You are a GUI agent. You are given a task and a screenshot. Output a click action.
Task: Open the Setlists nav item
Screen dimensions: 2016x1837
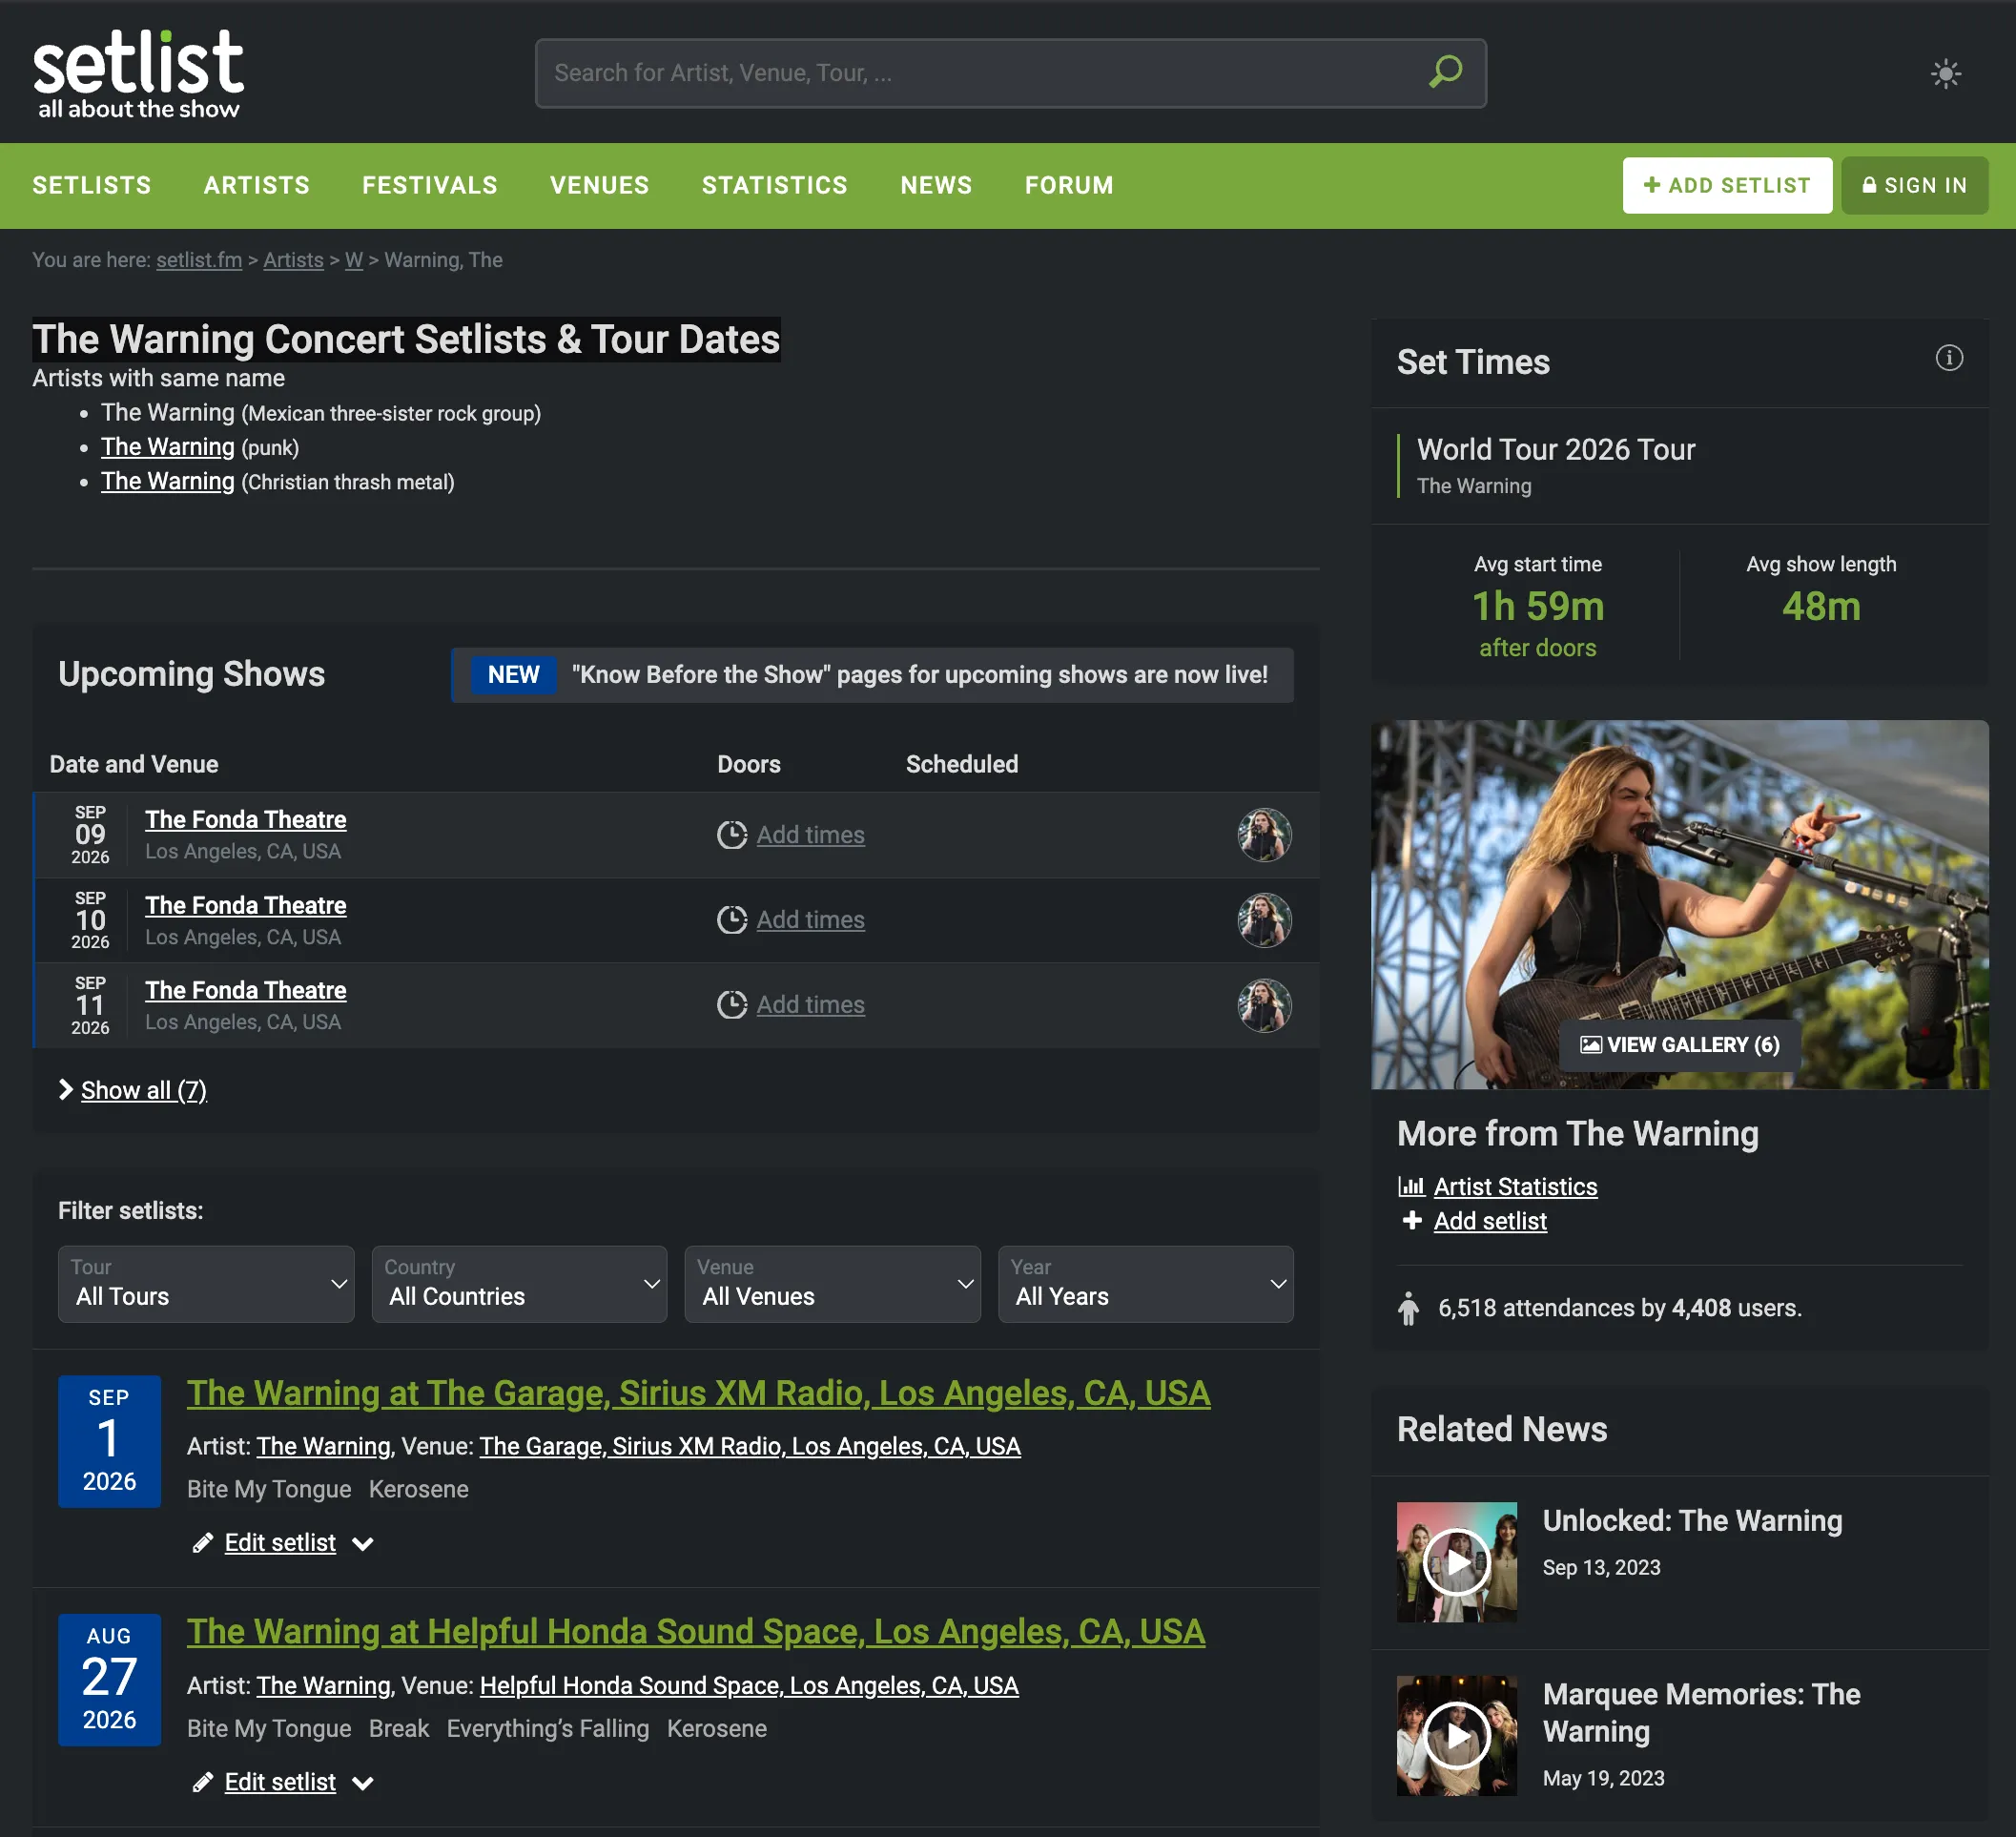pyautogui.click(x=92, y=185)
